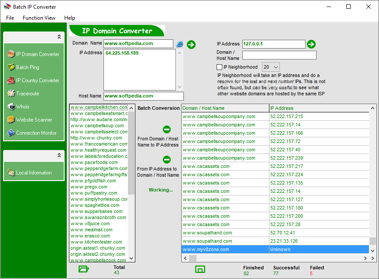Screen dimensions: 379x279
Task: Click the Local Information label
Action: point(34,173)
